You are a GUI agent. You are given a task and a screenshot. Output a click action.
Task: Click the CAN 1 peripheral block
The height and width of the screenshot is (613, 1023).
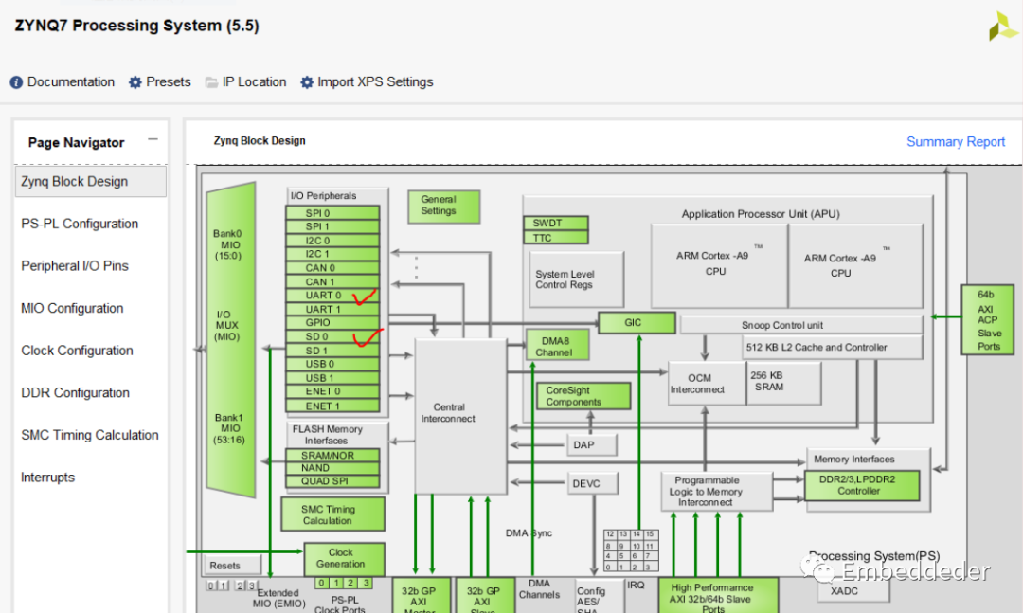332,281
